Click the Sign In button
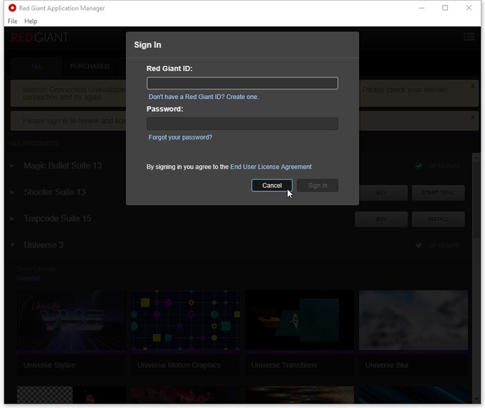Image resolution: width=485 pixels, height=408 pixels. [317, 186]
